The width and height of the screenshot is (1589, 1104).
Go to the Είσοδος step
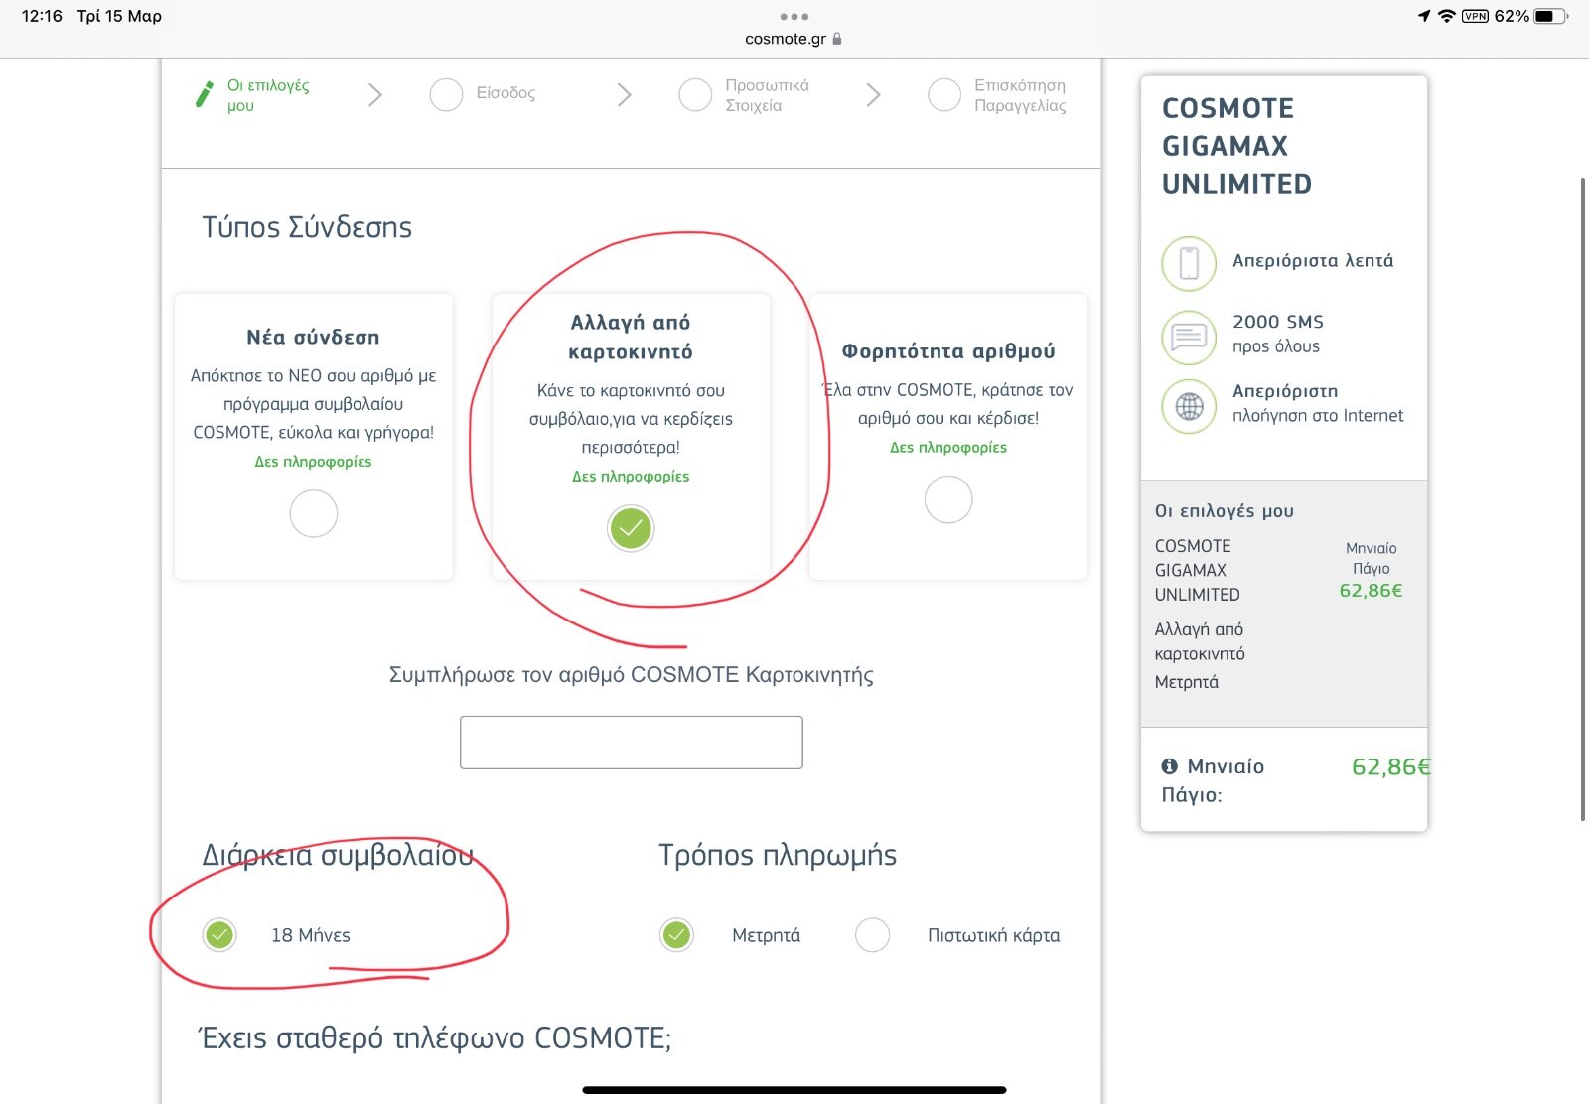point(506,93)
